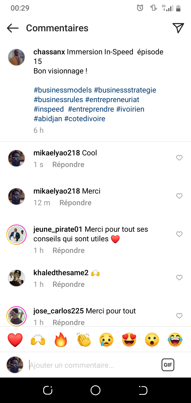The height and width of the screenshot is (403, 191).
Task: Like mikaelyao218's "Merci" comment
Action: pyautogui.click(x=179, y=196)
